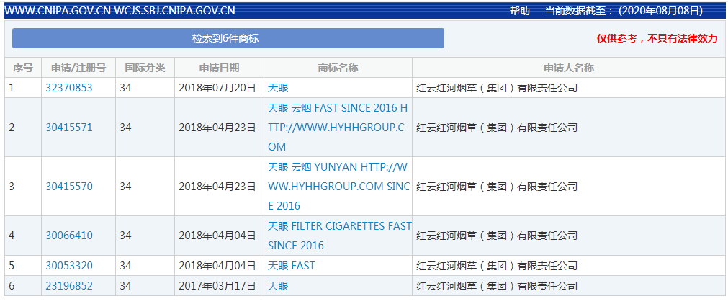Open trademark 天眼 FILTER CIGARETTES FAST
The width and height of the screenshot is (728, 304).
pos(340,236)
